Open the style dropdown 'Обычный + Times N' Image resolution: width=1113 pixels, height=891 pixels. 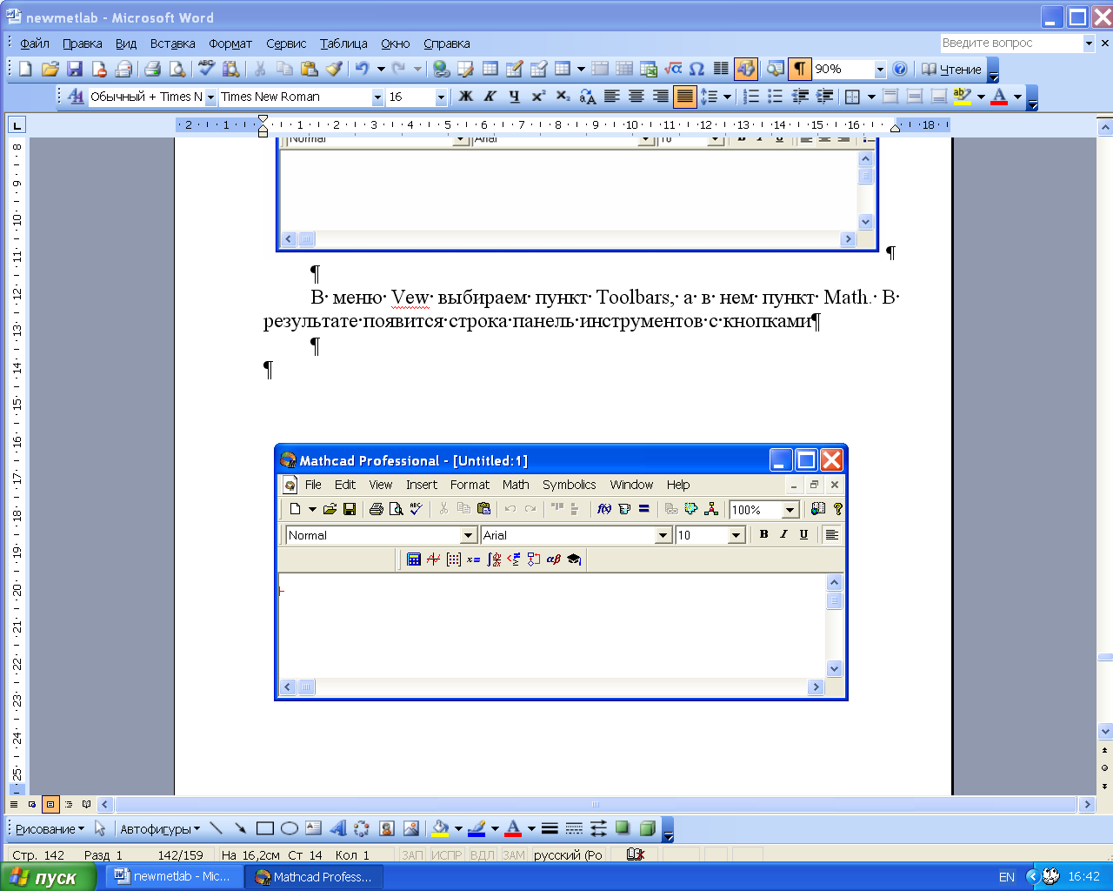pos(210,97)
